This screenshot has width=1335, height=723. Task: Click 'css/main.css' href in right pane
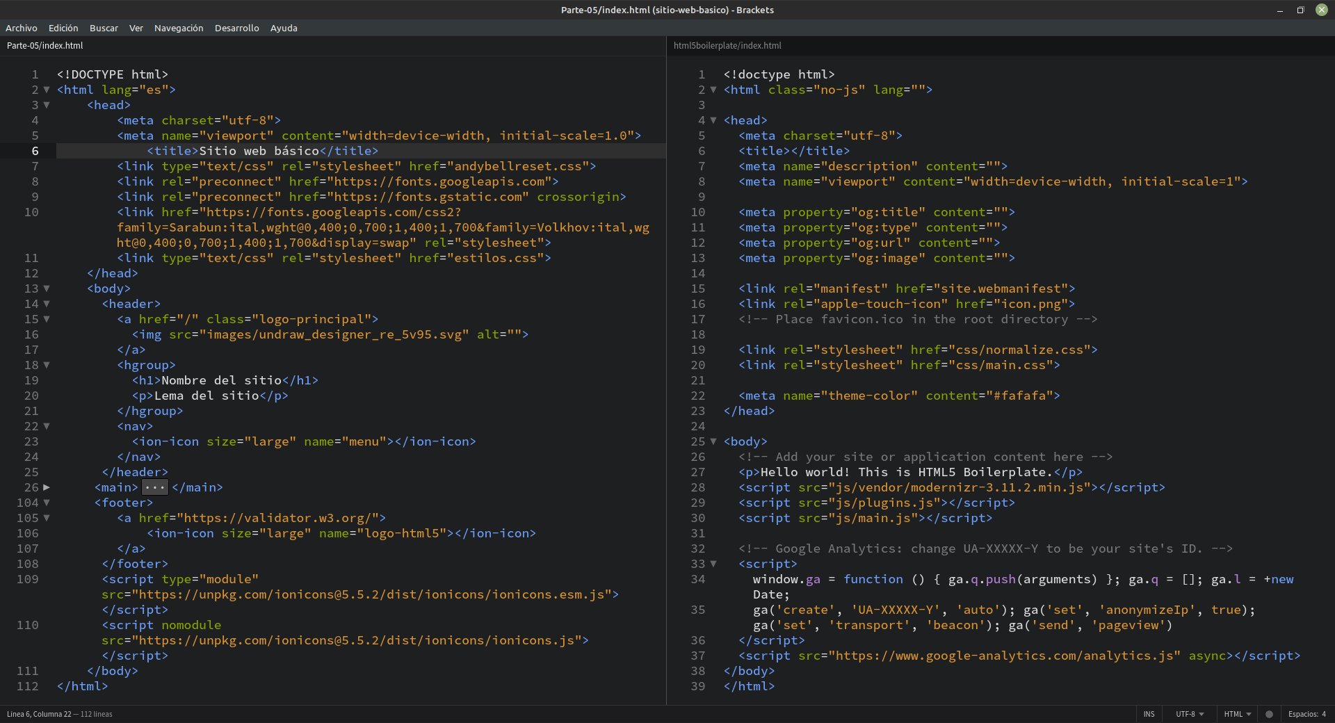[1000, 365]
